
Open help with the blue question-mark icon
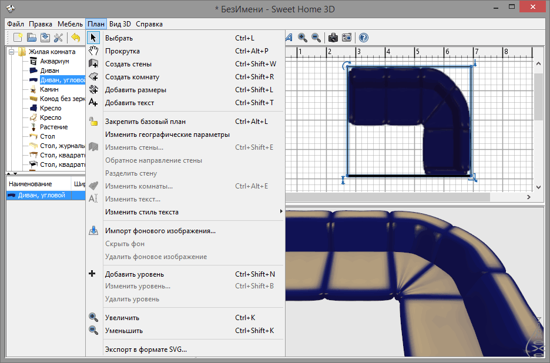tap(364, 38)
